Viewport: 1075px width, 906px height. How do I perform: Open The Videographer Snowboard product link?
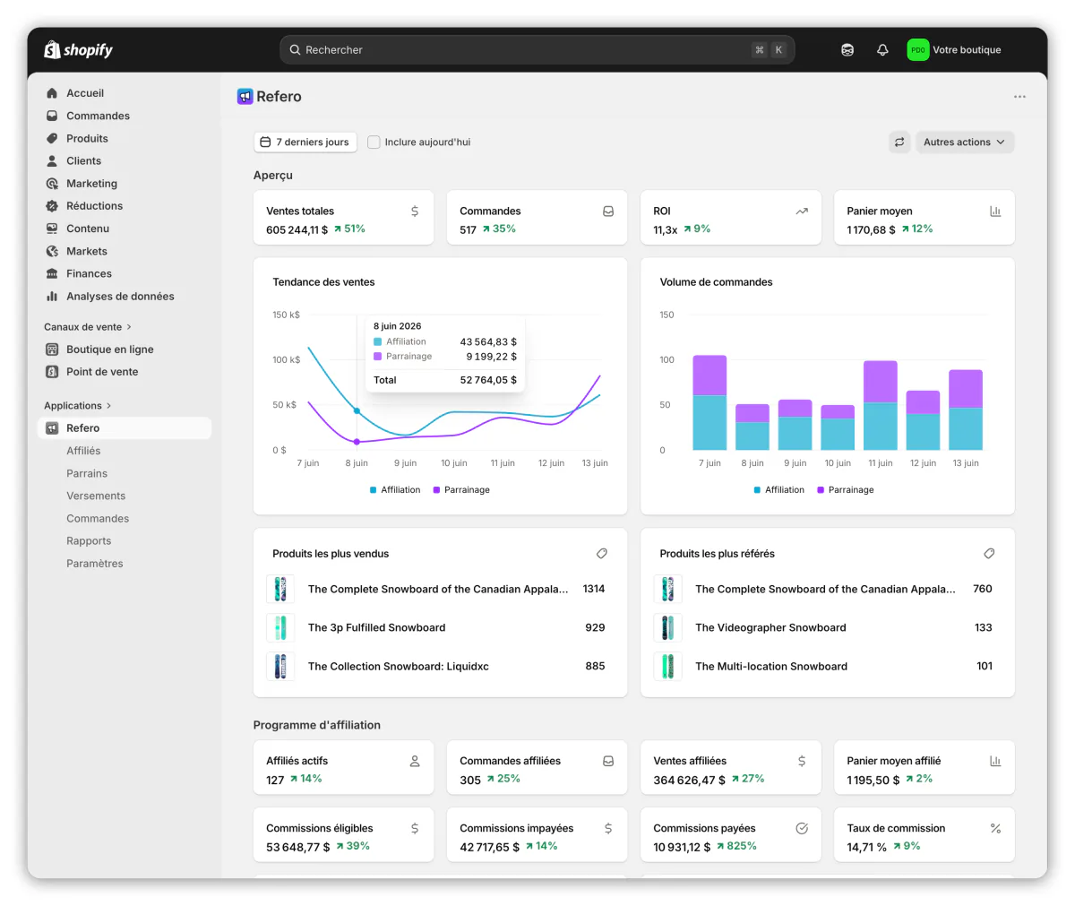click(770, 628)
